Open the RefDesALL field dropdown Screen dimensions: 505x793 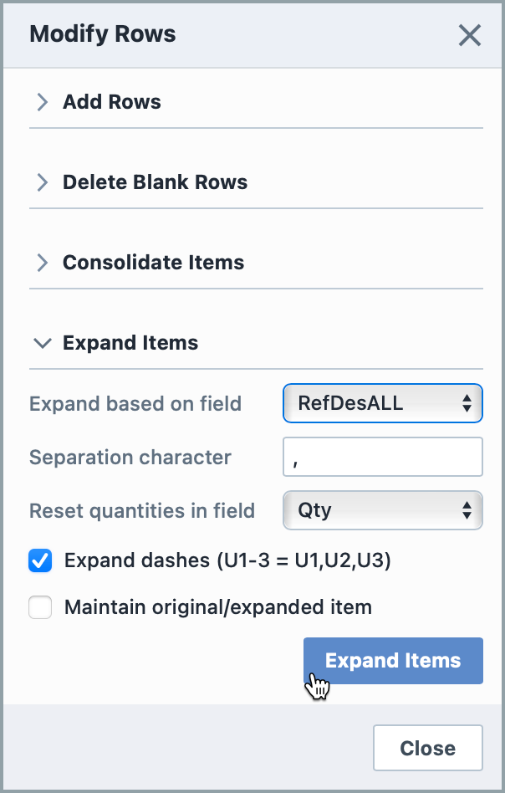coord(383,403)
